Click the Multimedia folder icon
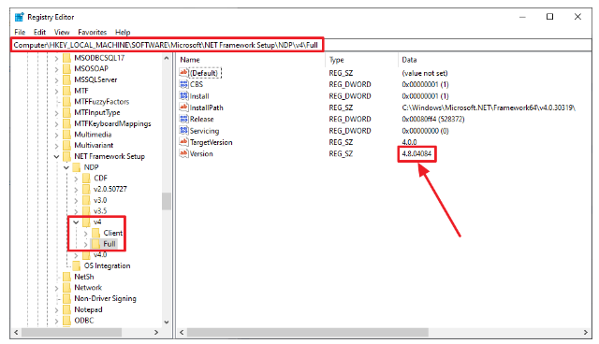Screen dimensions: 599x344 point(66,135)
